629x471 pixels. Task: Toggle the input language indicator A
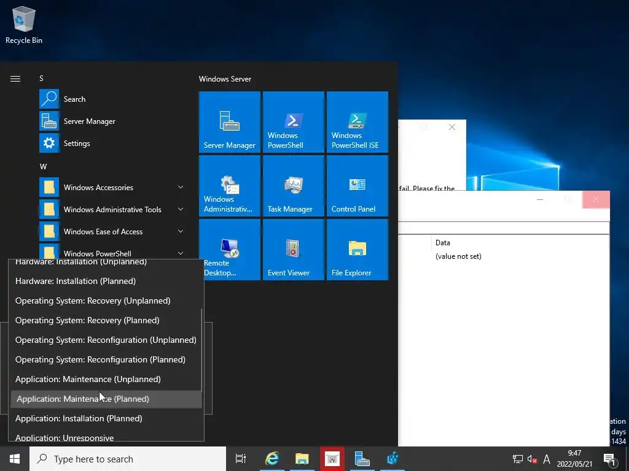tap(546, 459)
